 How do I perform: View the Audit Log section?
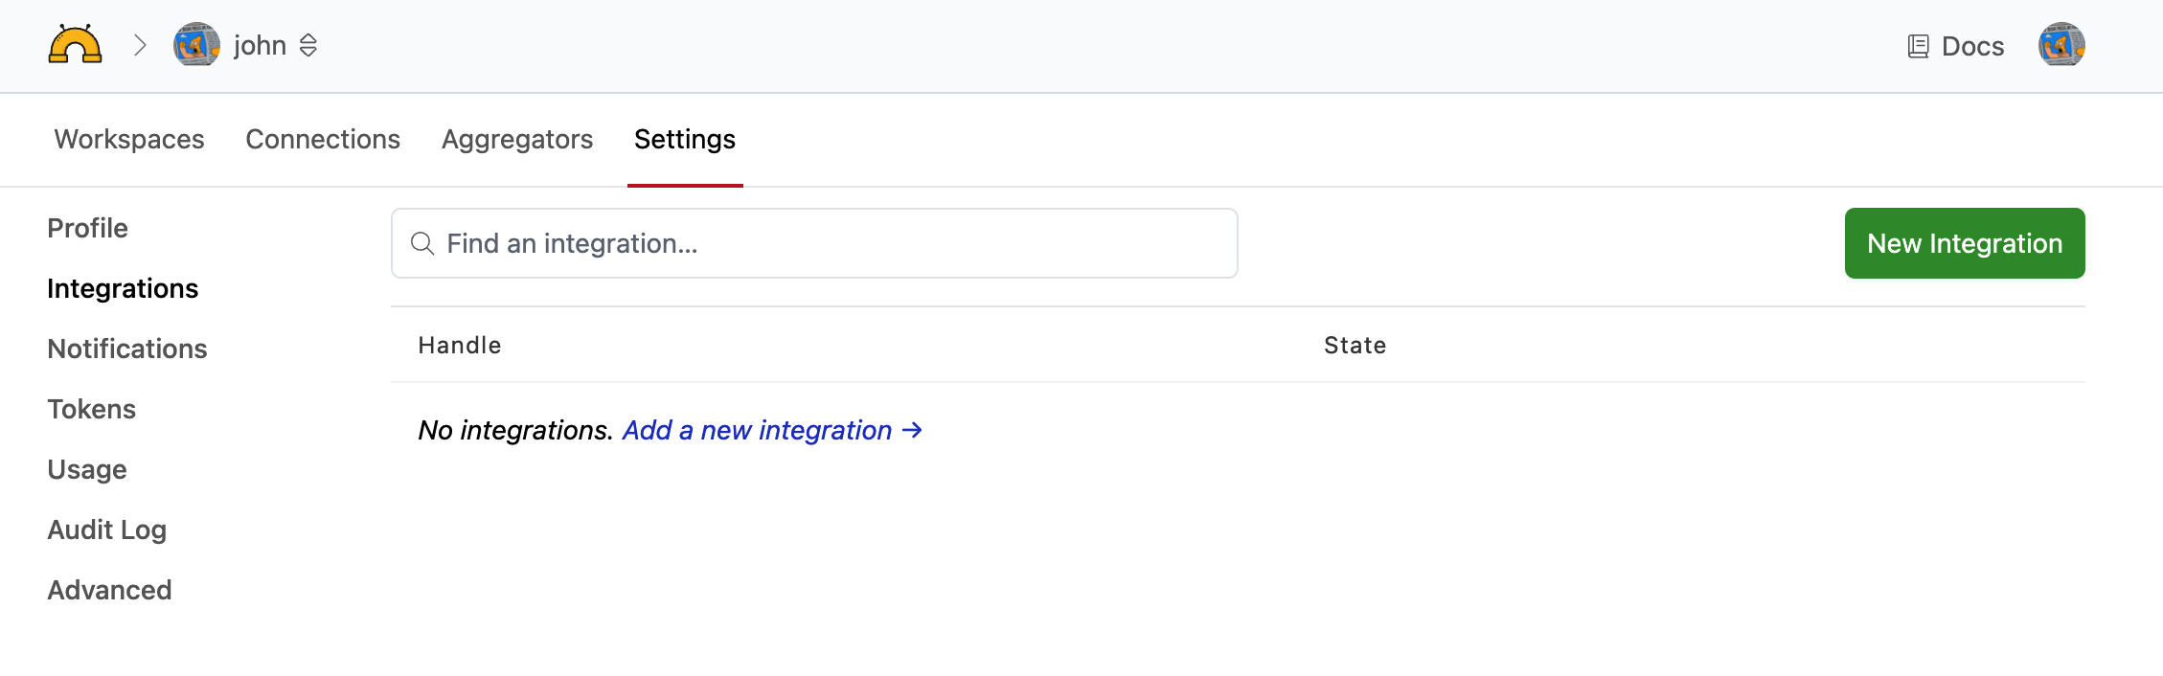tap(107, 530)
